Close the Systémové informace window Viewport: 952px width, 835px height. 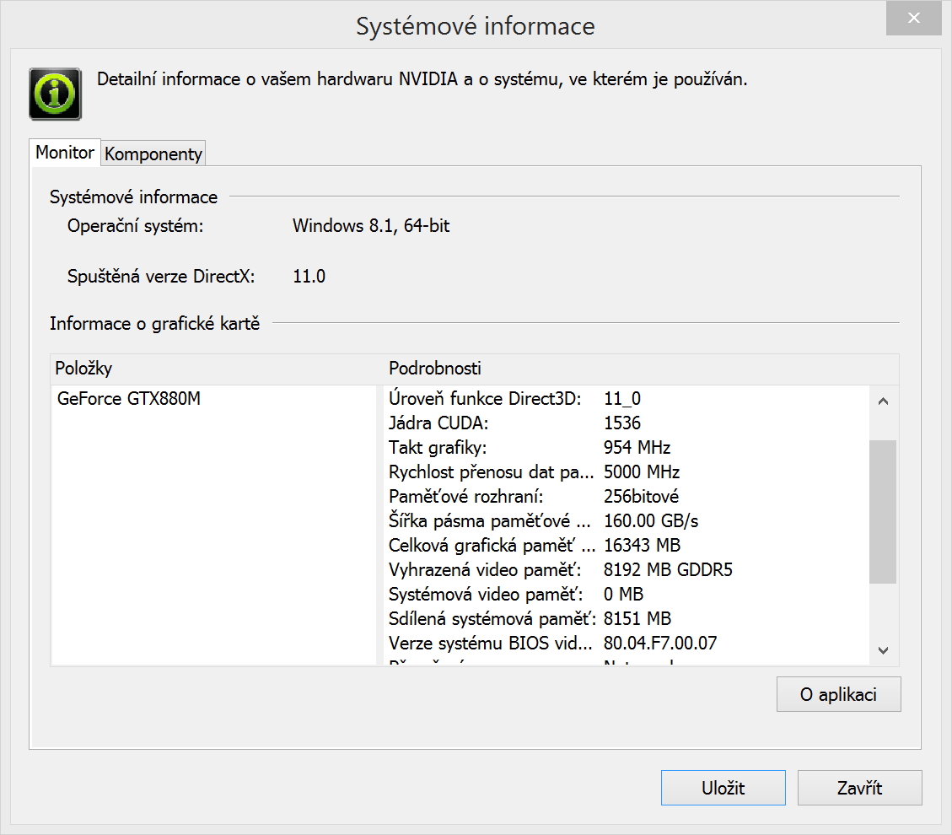point(913,18)
